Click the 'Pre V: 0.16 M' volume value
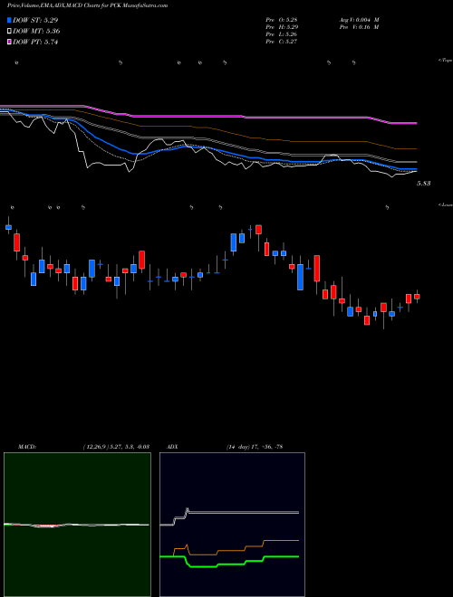 [x=359, y=27]
